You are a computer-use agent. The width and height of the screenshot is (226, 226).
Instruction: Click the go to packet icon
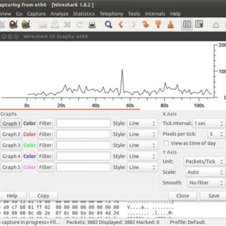(145, 24)
